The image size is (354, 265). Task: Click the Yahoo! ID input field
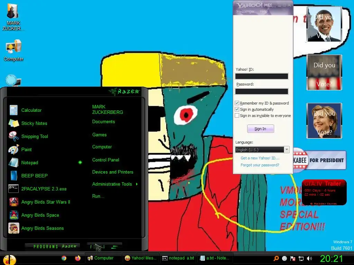point(262,76)
